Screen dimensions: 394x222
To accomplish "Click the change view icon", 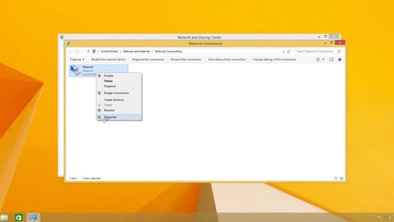I will coord(318,60).
